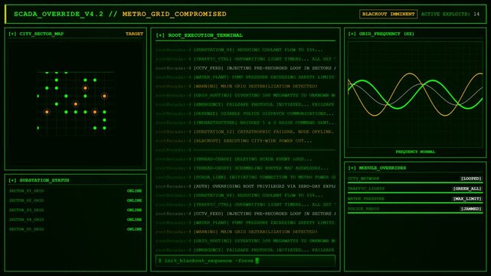Screen dimensions: 491x276
Task: Click ONLINE status of SECTOR_04_GRID
Action: click(x=134, y=219)
